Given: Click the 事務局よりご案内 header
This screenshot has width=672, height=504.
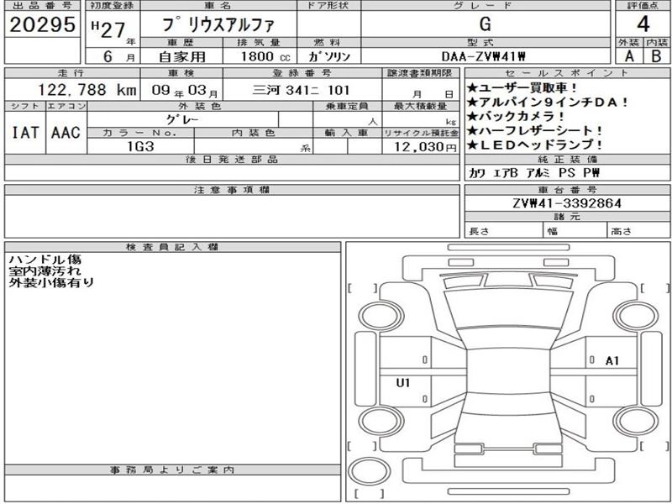Looking at the screenshot, I should click(x=172, y=470).
